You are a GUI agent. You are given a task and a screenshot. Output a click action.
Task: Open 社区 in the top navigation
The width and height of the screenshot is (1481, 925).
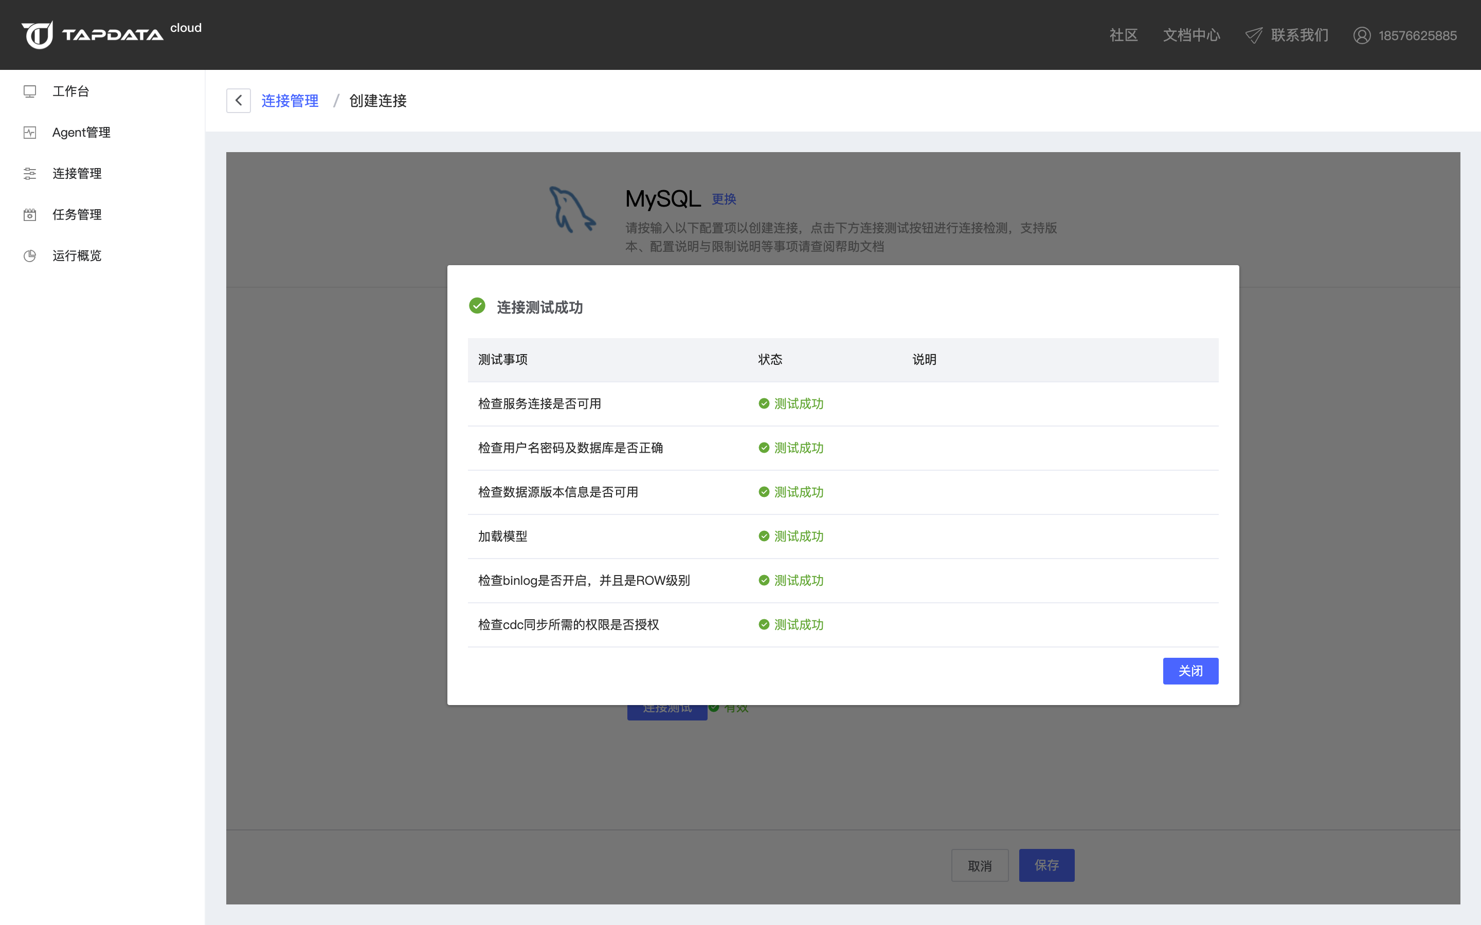point(1124,35)
